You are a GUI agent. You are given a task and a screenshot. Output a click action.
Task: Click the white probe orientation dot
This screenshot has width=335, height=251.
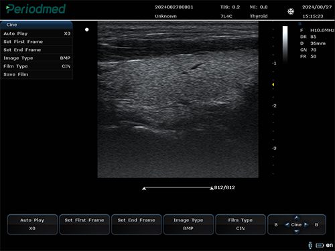[x=87, y=29]
